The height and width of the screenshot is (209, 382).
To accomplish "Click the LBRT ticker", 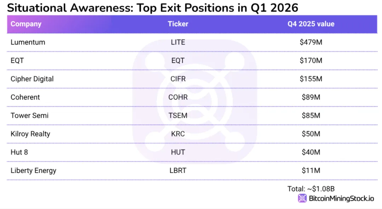I will (x=178, y=170).
